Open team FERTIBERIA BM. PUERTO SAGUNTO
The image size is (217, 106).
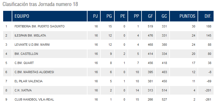click(x=39, y=26)
